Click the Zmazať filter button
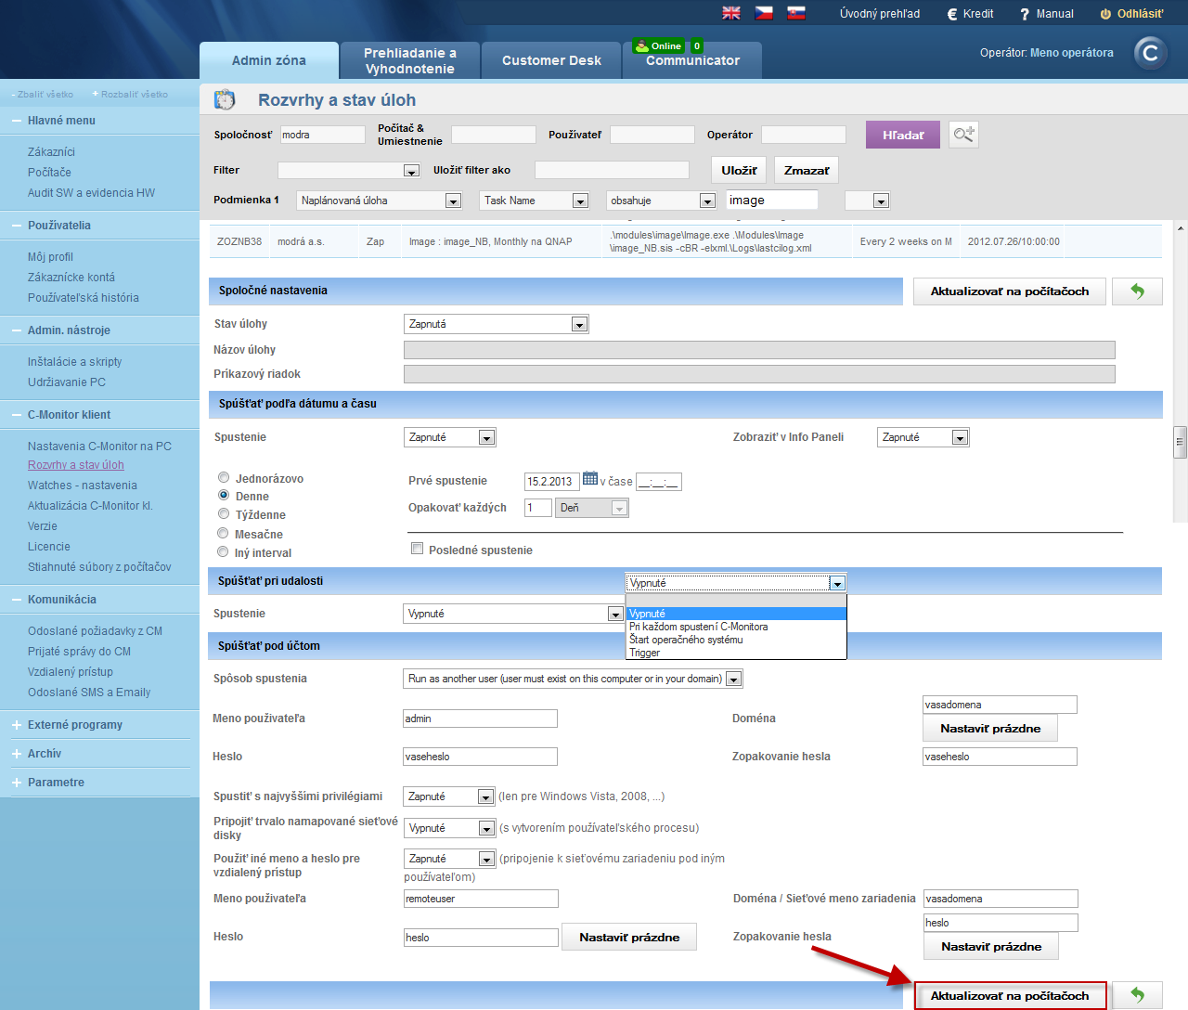 click(807, 170)
